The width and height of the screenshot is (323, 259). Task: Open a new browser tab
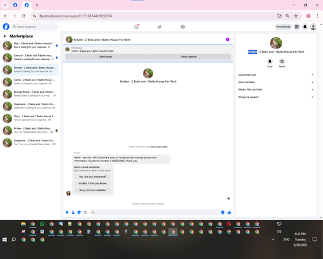(x=37, y=5)
